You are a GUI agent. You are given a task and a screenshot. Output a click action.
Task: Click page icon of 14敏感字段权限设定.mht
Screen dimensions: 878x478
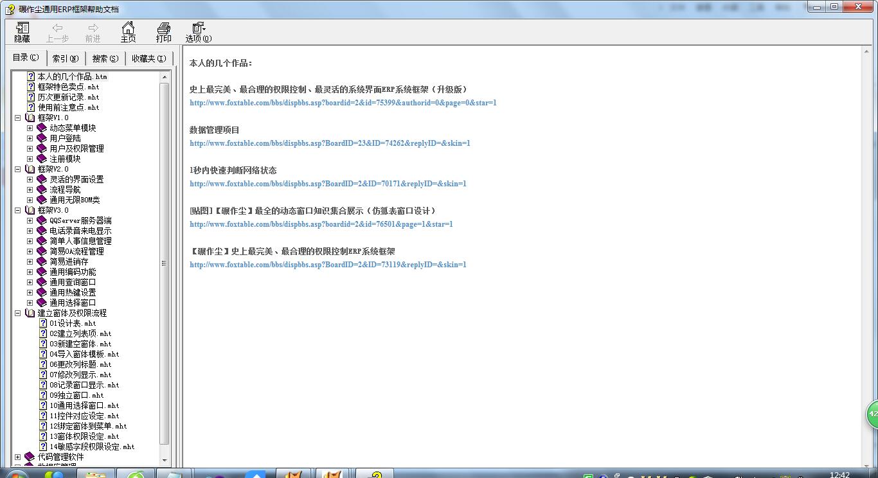pyautogui.click(x=43, y=447)
